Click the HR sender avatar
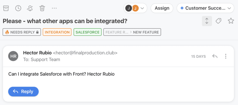The image size is (238, 105). coord(13,56)
